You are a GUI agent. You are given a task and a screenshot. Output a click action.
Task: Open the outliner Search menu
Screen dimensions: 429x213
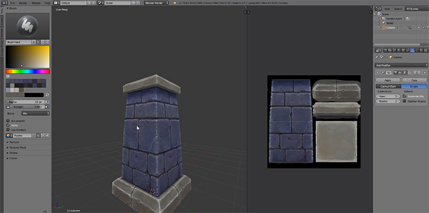(x=398, y=9)
